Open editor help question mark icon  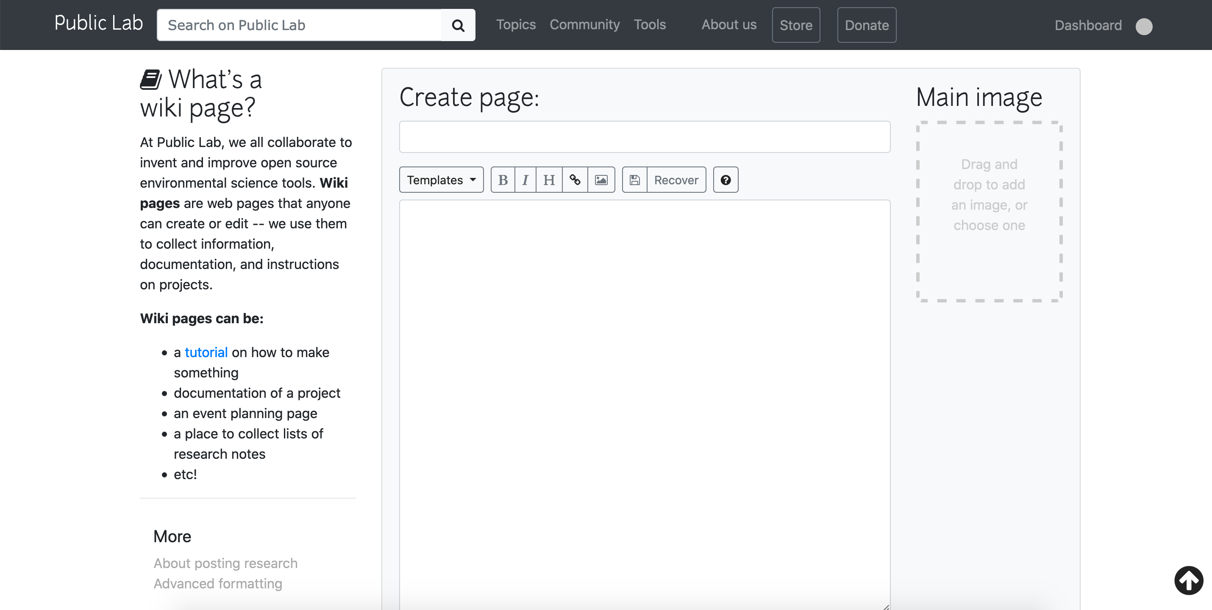725,180
